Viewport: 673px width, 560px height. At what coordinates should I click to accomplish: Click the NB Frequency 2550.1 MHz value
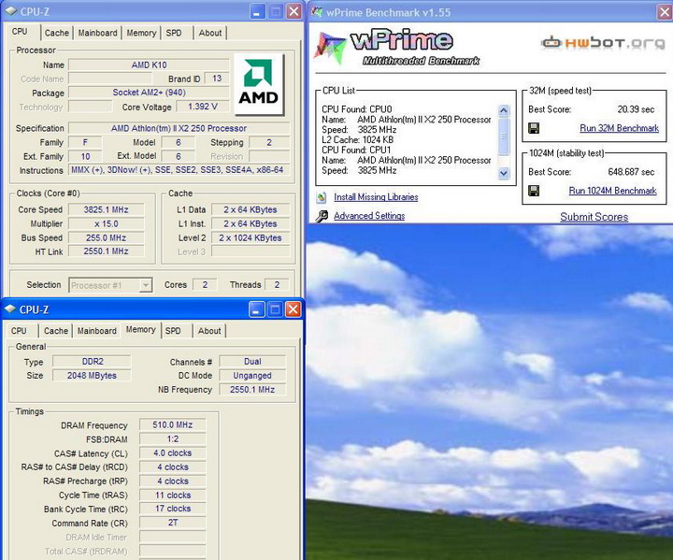[x=252, y=390]
